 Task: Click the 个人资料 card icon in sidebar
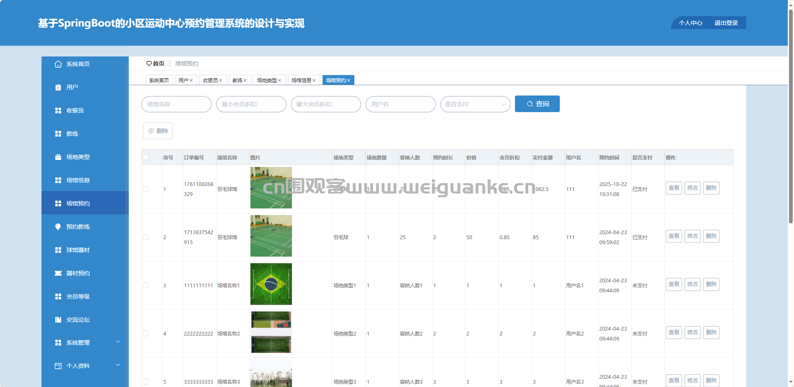[x=58, y=366]
